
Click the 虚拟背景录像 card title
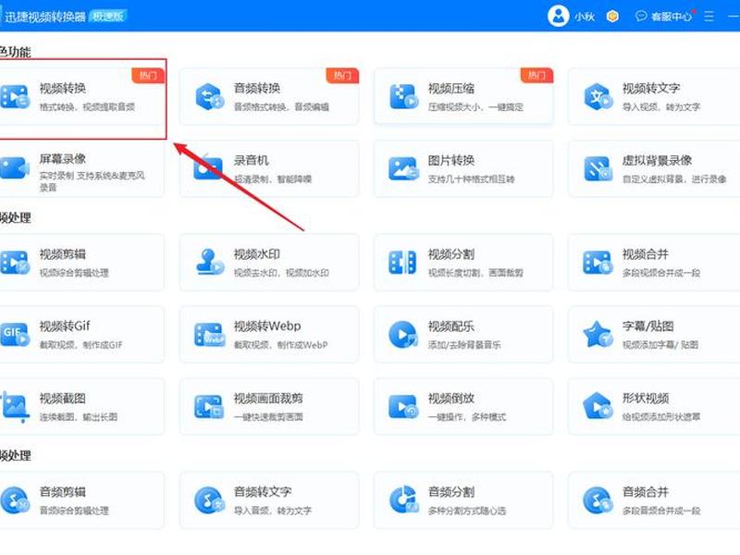pyautogui.click(x=657, y=160)
